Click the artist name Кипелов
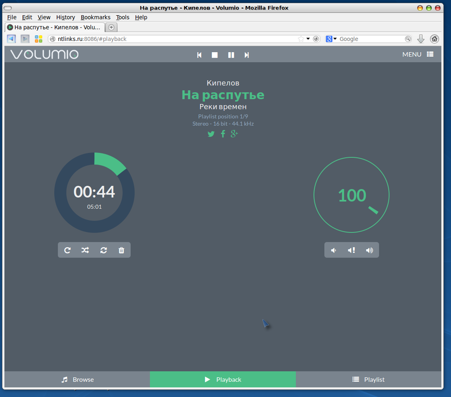The height and width of the screenshot is (397, 451). tap(223, 83)
